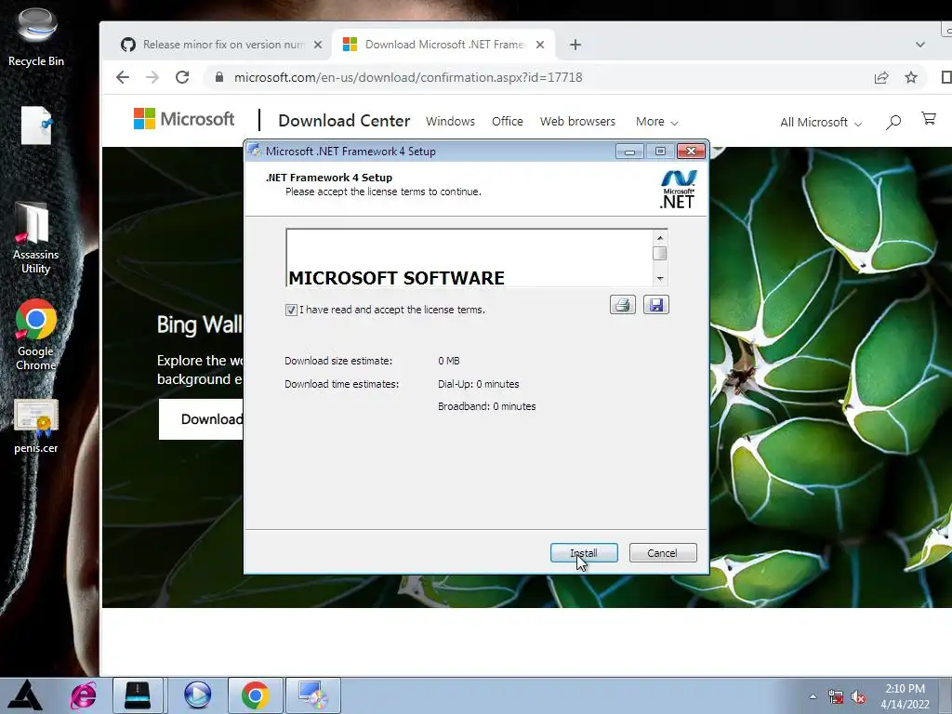952x714 pixels.
Task: Switch to Chrome in the taskbar
Action: pos(256,695)
